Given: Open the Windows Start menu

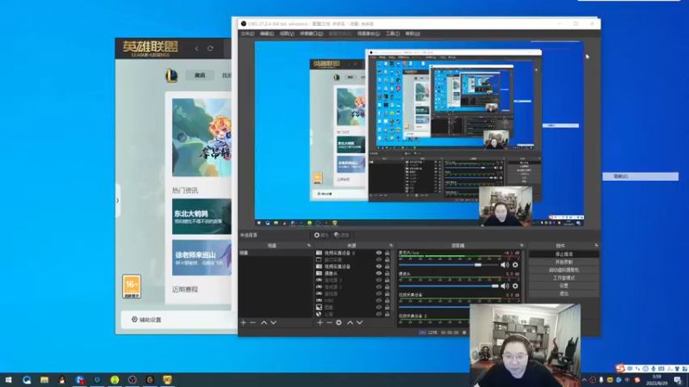Looking at the screenshot, I should [9, 379].
